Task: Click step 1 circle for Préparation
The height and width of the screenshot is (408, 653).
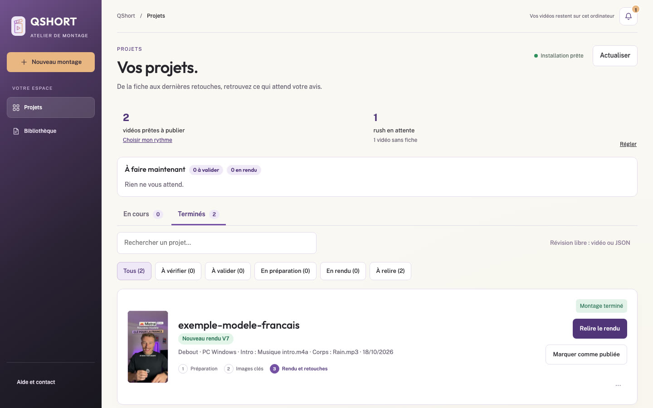Action: 183,369
